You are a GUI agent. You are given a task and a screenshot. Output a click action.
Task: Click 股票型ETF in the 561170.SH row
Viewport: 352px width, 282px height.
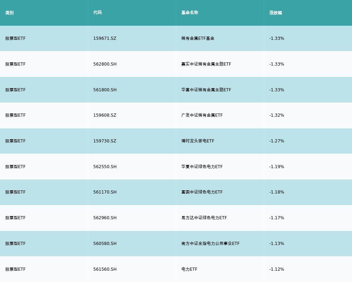[x=15, y=192]
